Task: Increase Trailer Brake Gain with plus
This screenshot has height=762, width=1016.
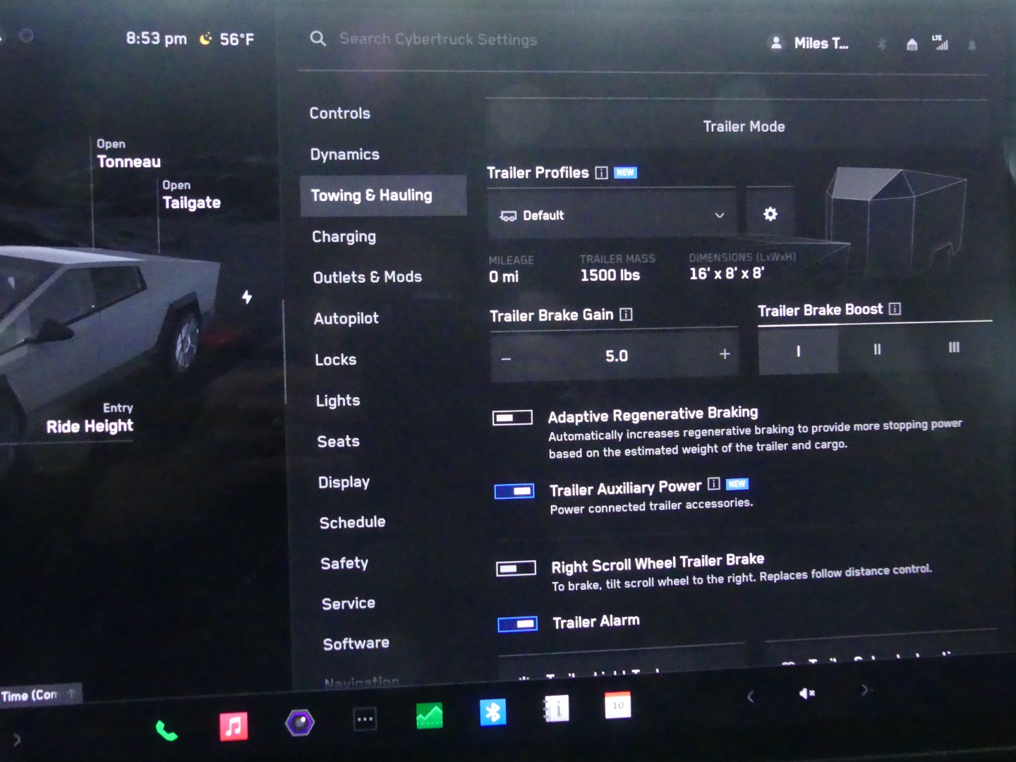Action: pyautogui.click(x=725, y=354)
